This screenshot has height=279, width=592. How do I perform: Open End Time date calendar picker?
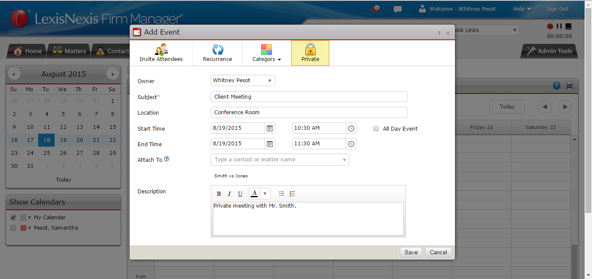[x=270, y=144]
